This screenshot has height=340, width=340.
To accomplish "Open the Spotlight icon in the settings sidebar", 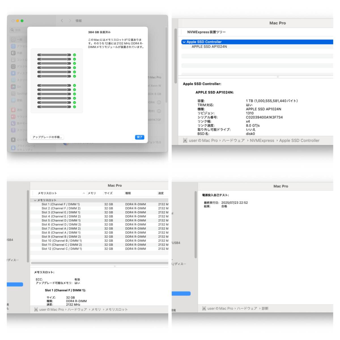I will tap(13, 93).
